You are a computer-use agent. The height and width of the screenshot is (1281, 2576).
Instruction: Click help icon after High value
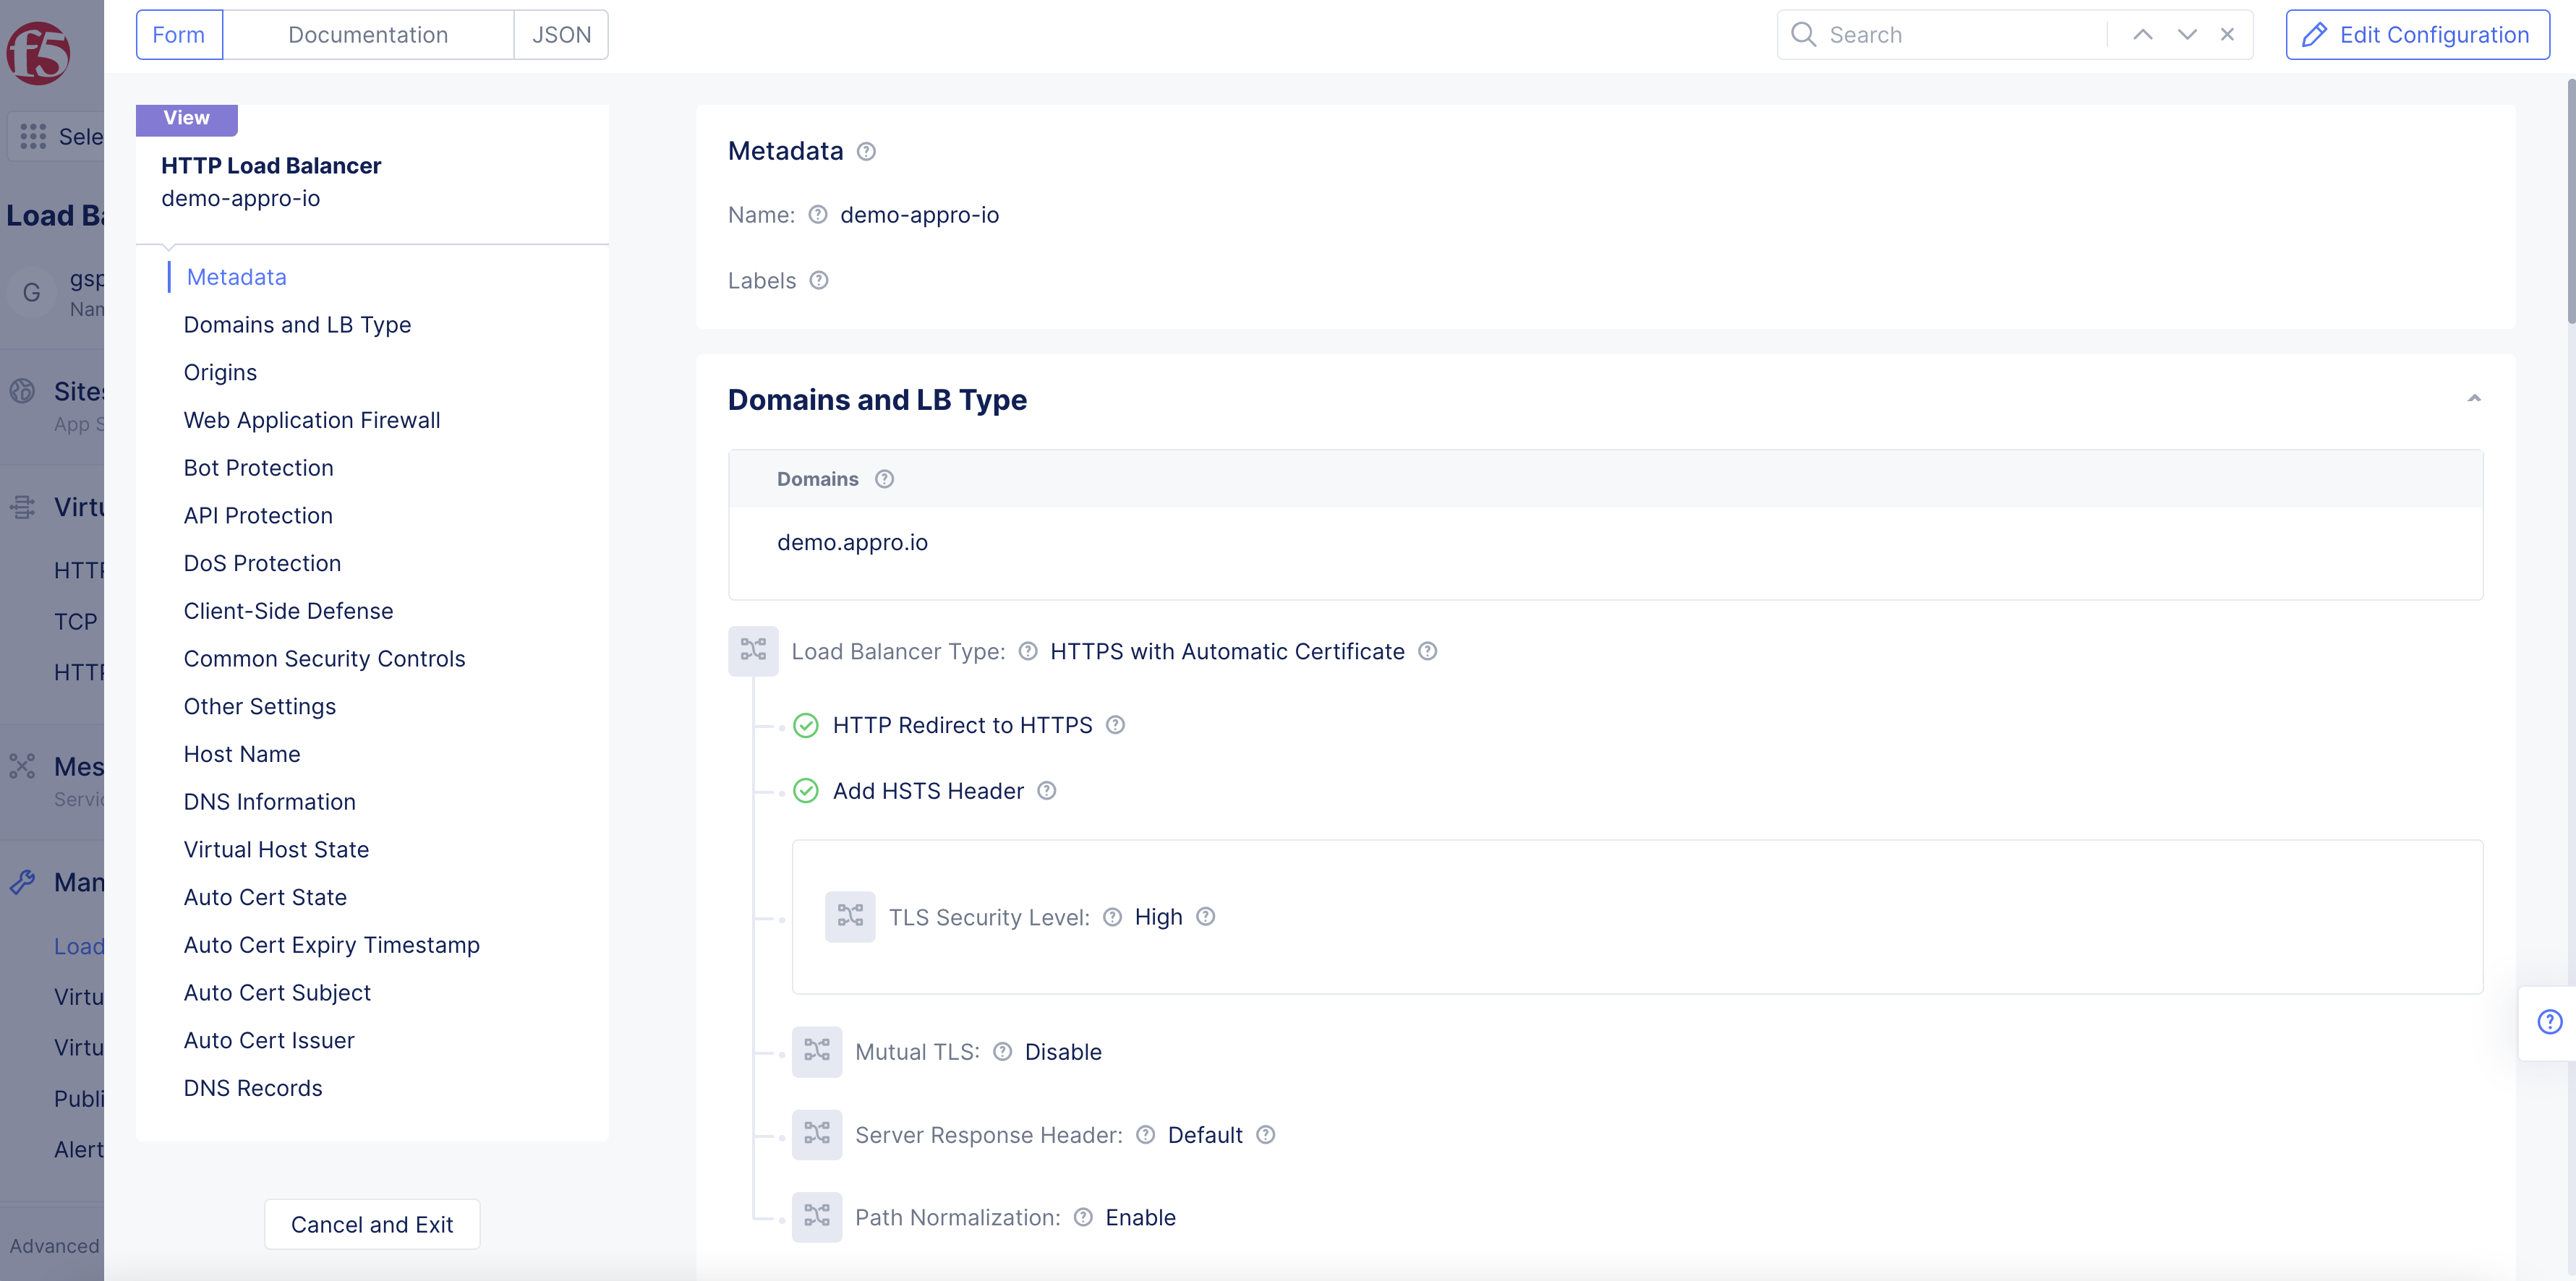[1206, 916]
